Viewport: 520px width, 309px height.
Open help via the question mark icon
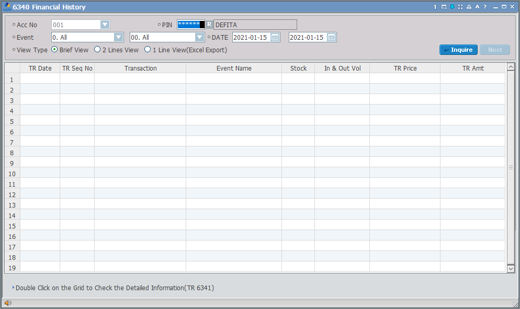[485, 7]
